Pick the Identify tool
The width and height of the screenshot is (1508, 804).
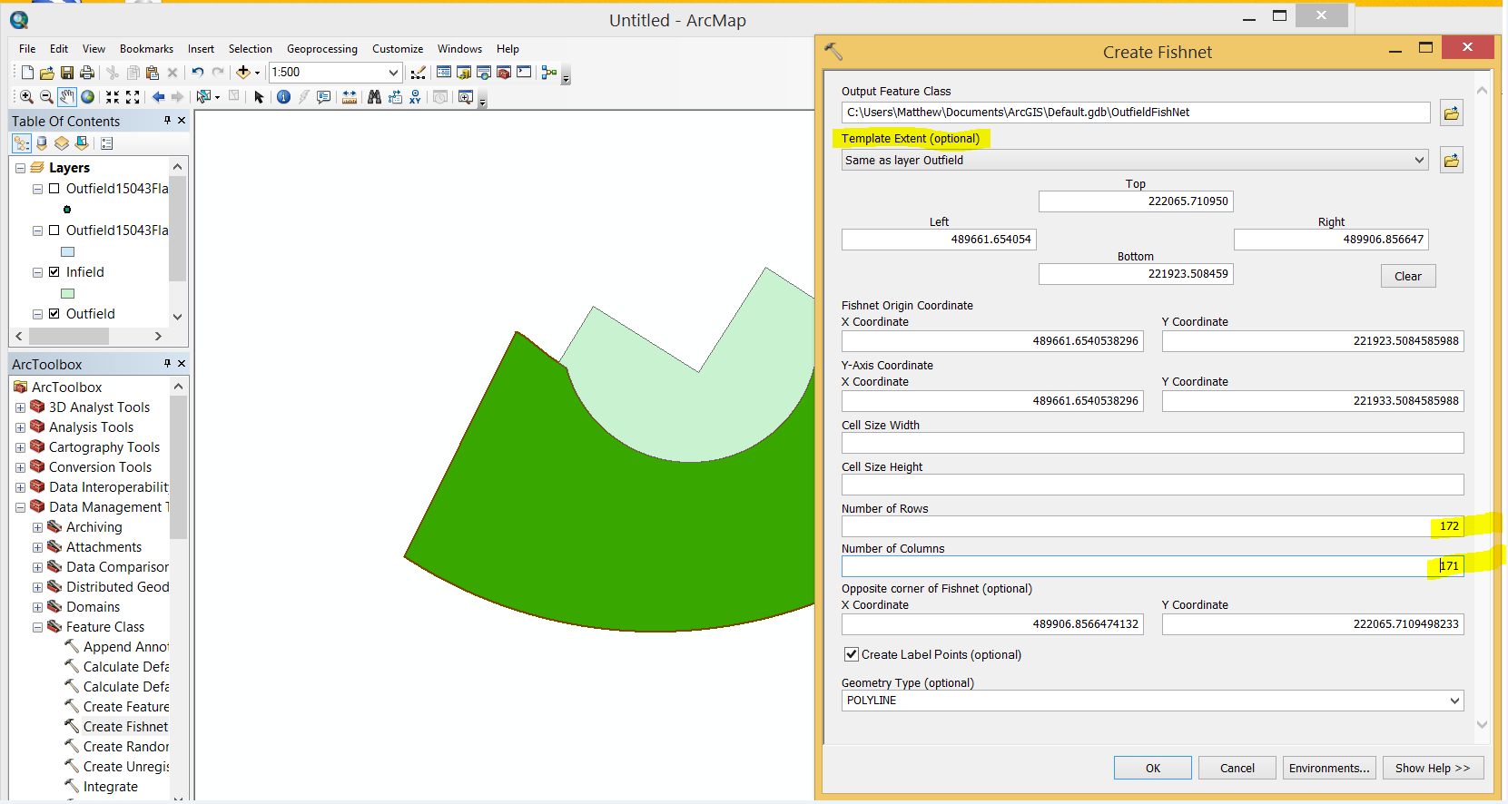(283, 97)
